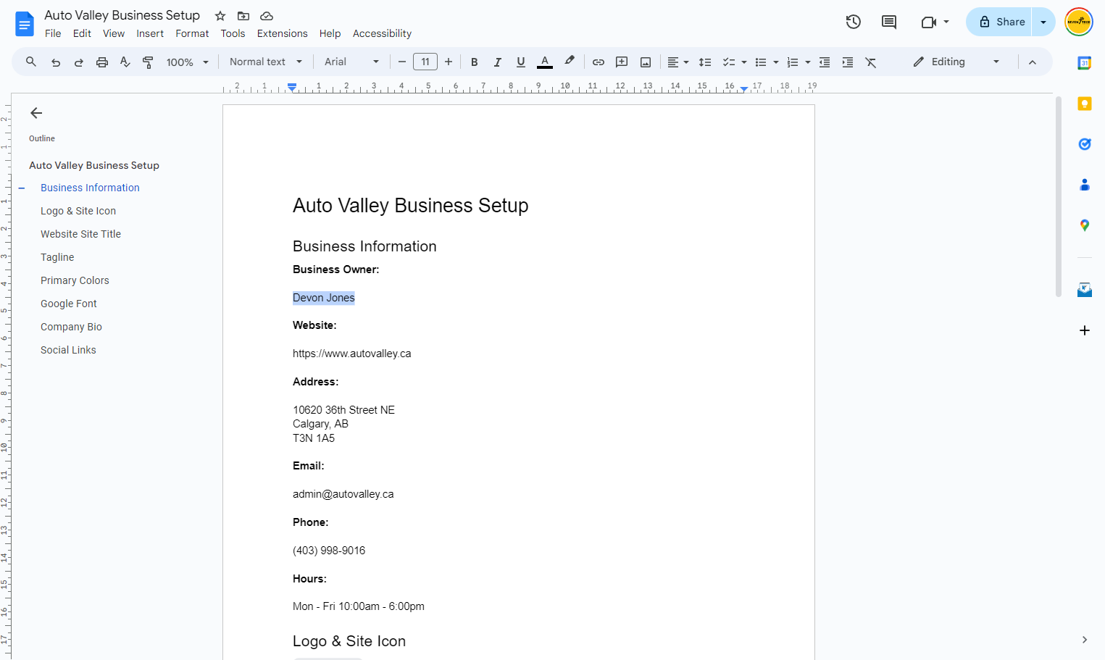Redo the last undone action
Viewport: 1105px width, 660px height.
point(79,62)
